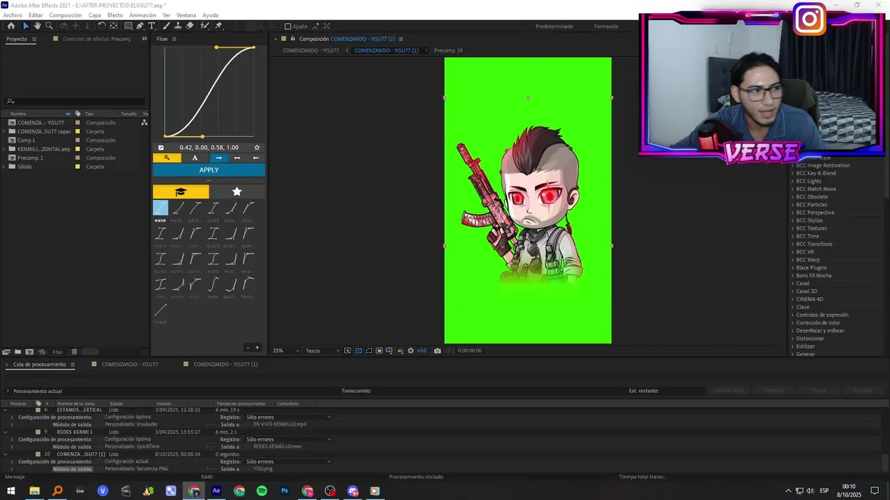
Task: Click the yellow label swatch for Sólido
Action: pyautogui.click(x=78, y=167)
